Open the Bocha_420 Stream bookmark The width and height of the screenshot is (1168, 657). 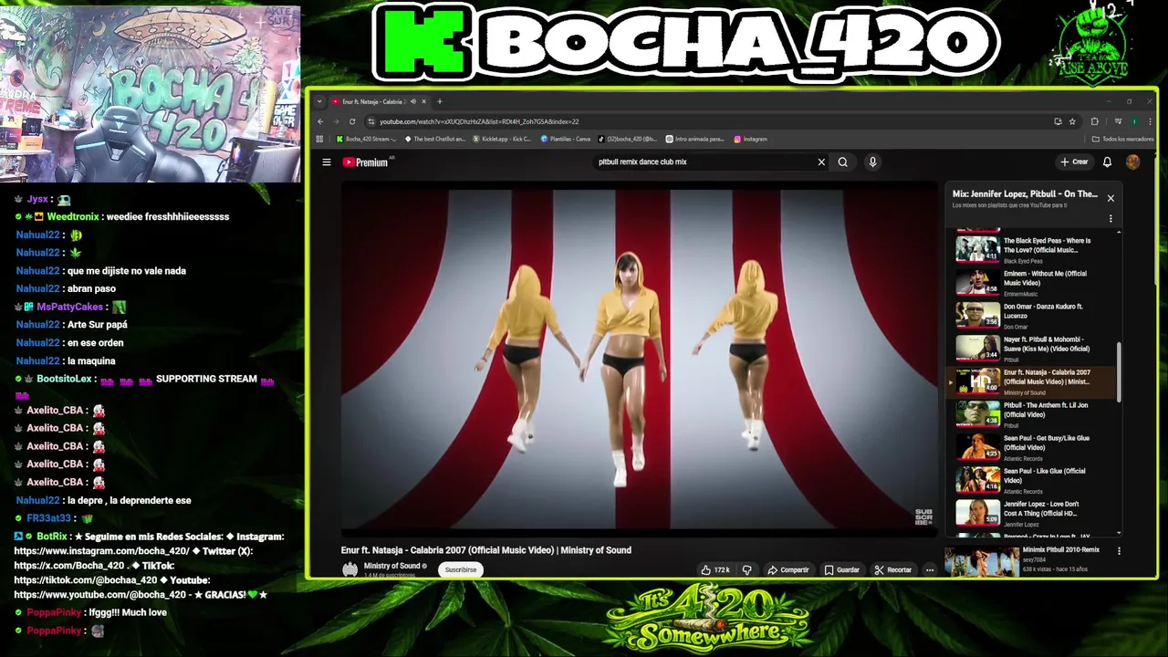coord(366,140)
